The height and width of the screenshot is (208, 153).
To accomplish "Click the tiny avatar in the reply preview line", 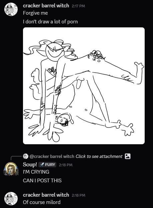I will [26, 156].
